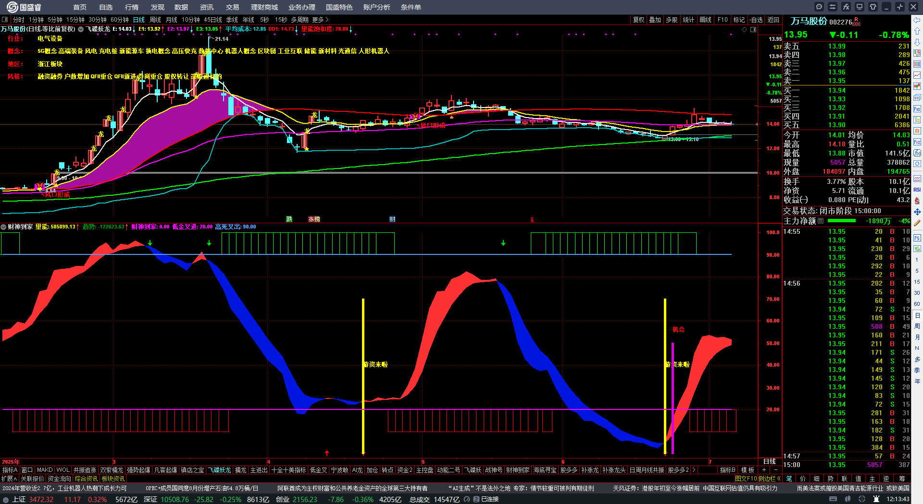Select the 日 period button in right sidebar

point(917,315)
